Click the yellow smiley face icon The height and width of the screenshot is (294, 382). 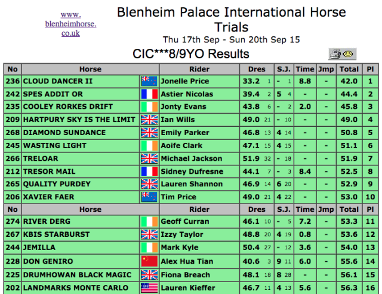(348, 54)
